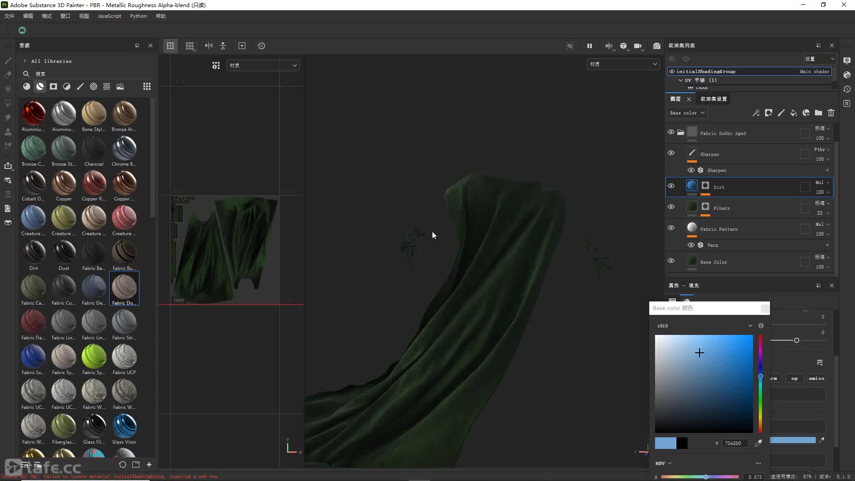
Task: Click the asset search field
Action: tap(89, 74)
